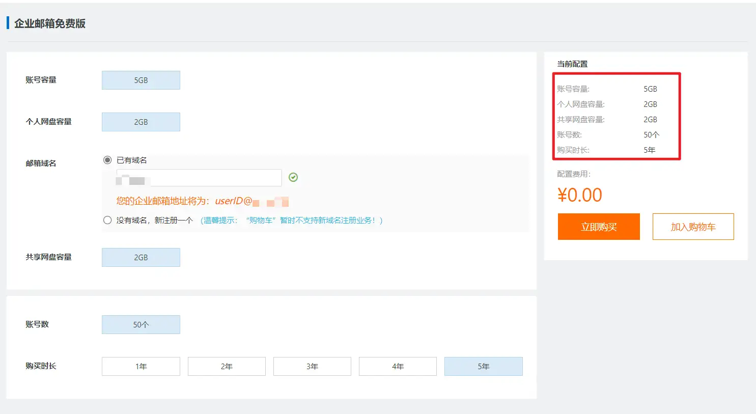The image size is (756, 414).
Task: Select the 1年 purchase duration
Action: point(141,366)
